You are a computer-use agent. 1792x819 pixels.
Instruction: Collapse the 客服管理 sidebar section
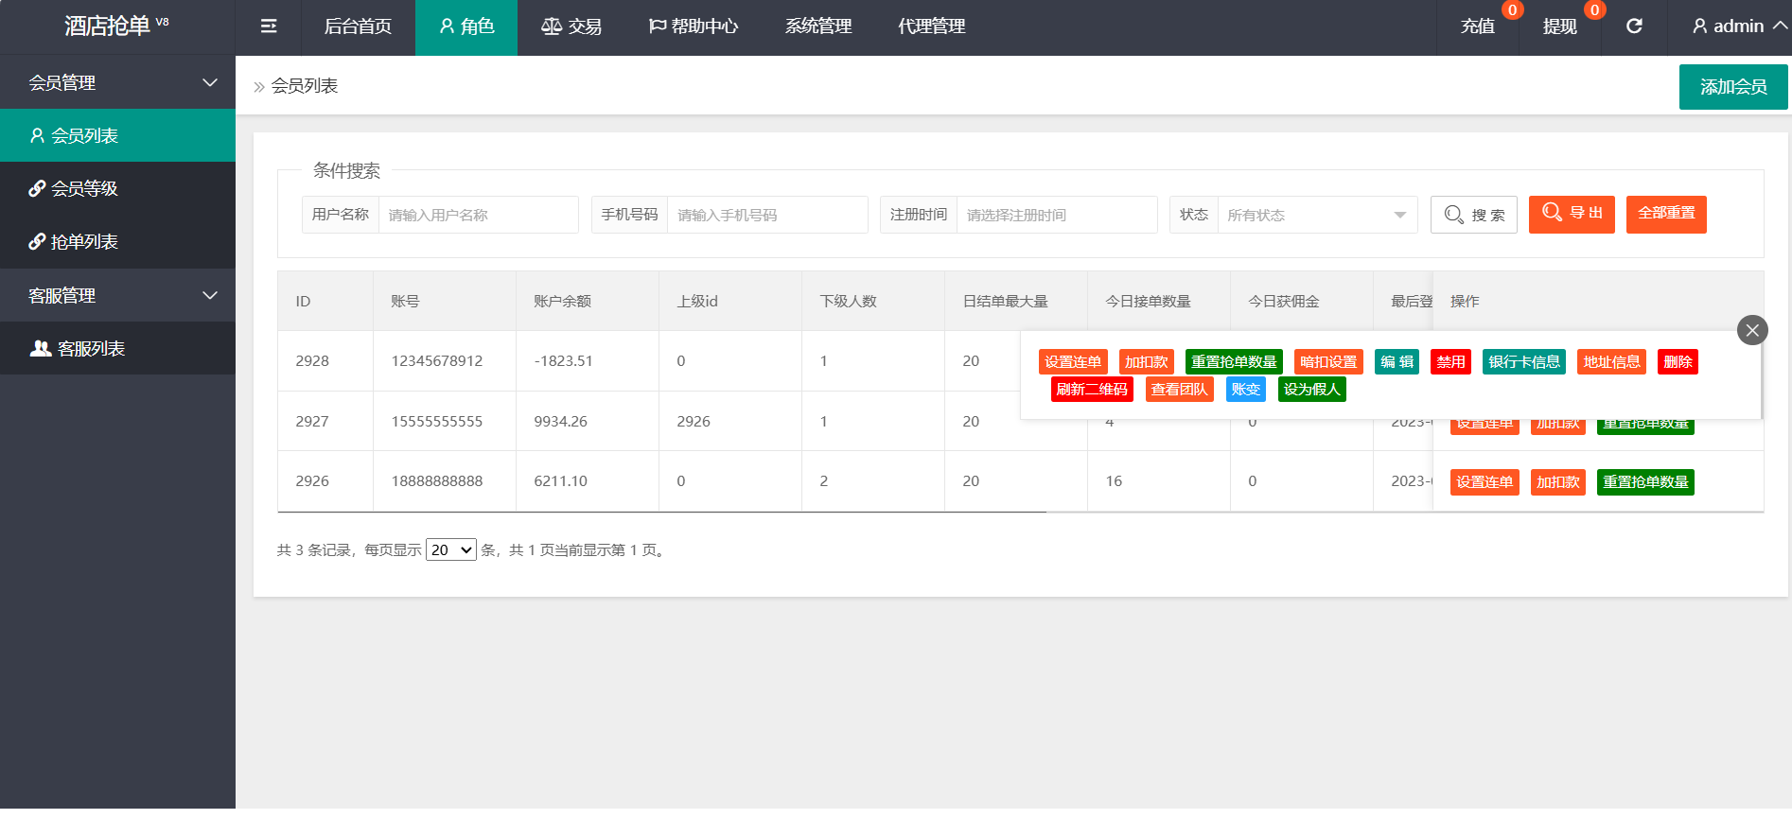tap(210, 296)
